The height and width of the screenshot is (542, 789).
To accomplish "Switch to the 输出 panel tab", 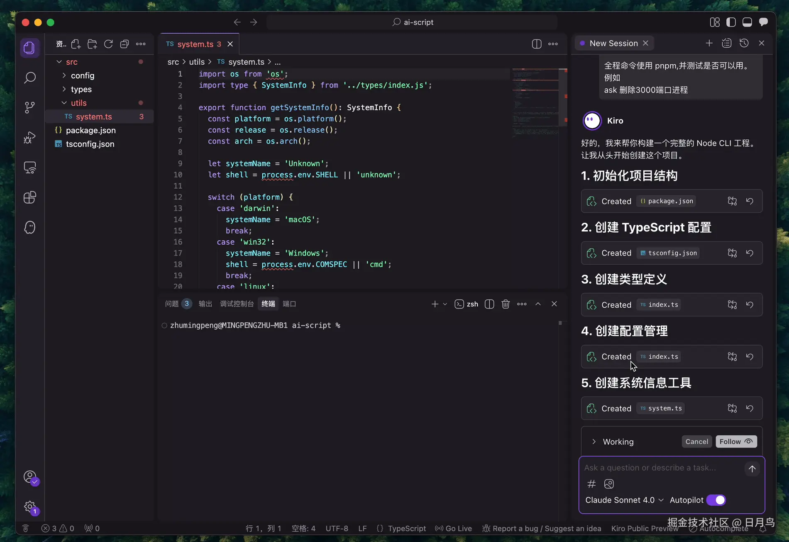I will pyautogui.click(x=205, y=304).
